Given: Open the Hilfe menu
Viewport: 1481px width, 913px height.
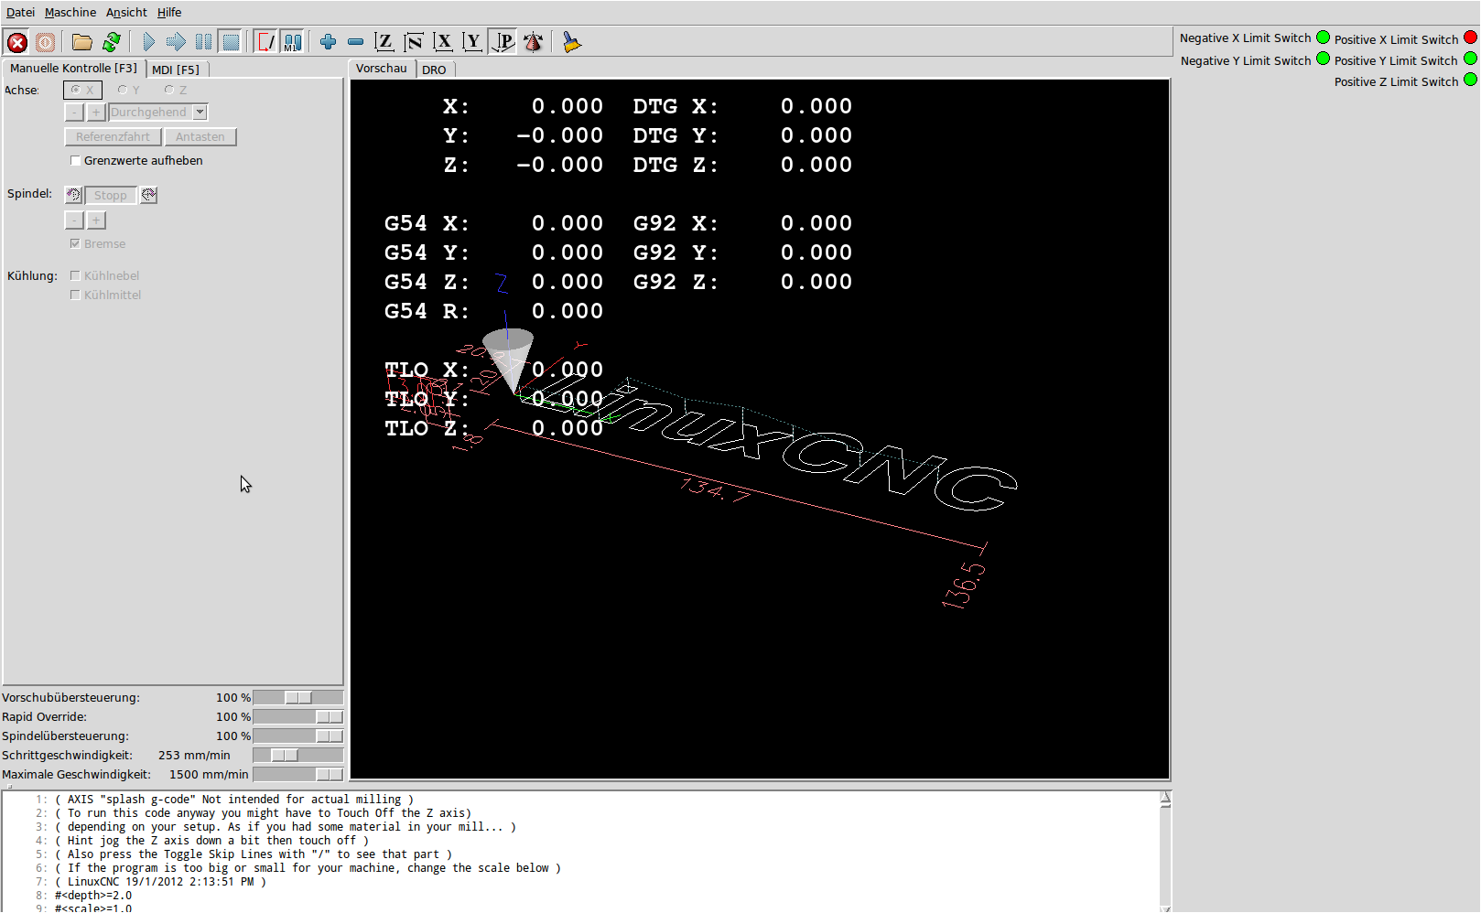Looking at the screenshot, I should point(169,12).
